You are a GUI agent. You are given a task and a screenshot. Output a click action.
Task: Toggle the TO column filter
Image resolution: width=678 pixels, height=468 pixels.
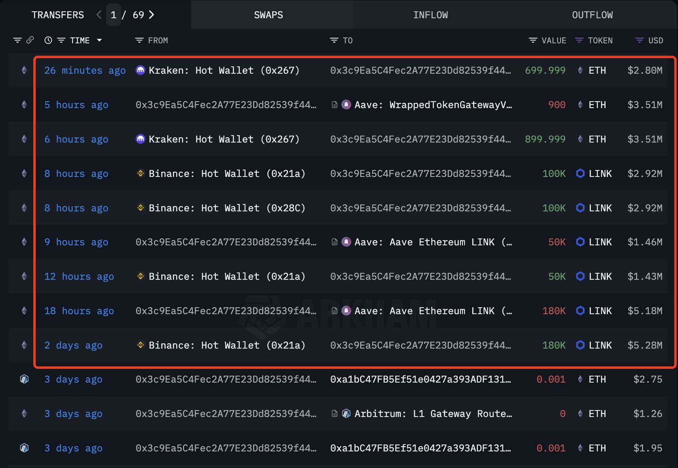[334, 40]
